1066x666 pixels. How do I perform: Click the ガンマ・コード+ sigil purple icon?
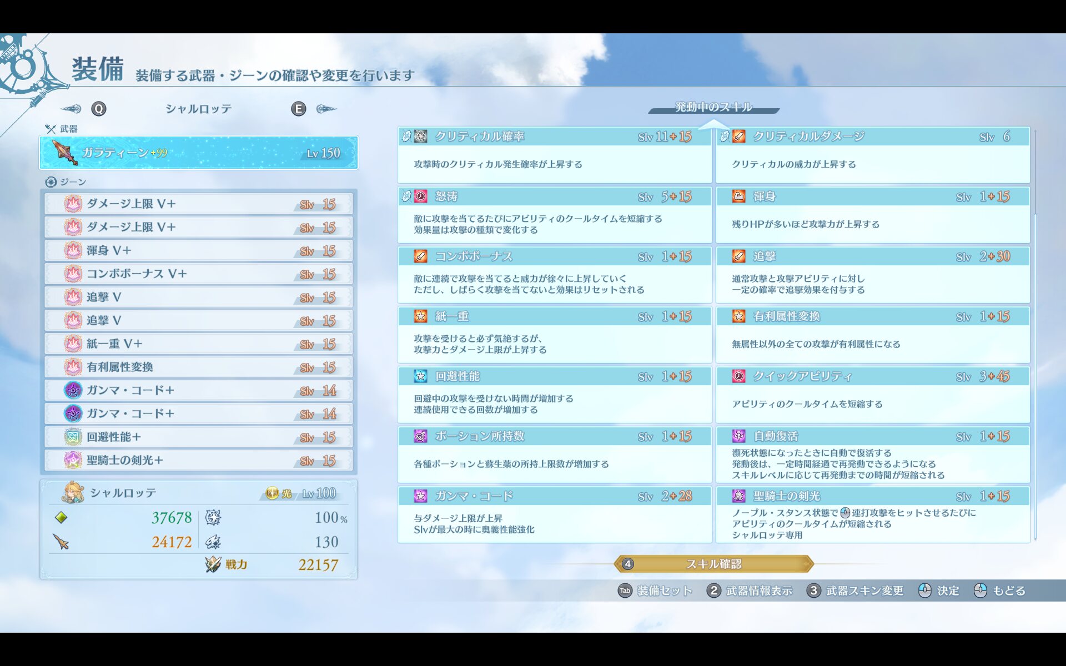[73, 390]
